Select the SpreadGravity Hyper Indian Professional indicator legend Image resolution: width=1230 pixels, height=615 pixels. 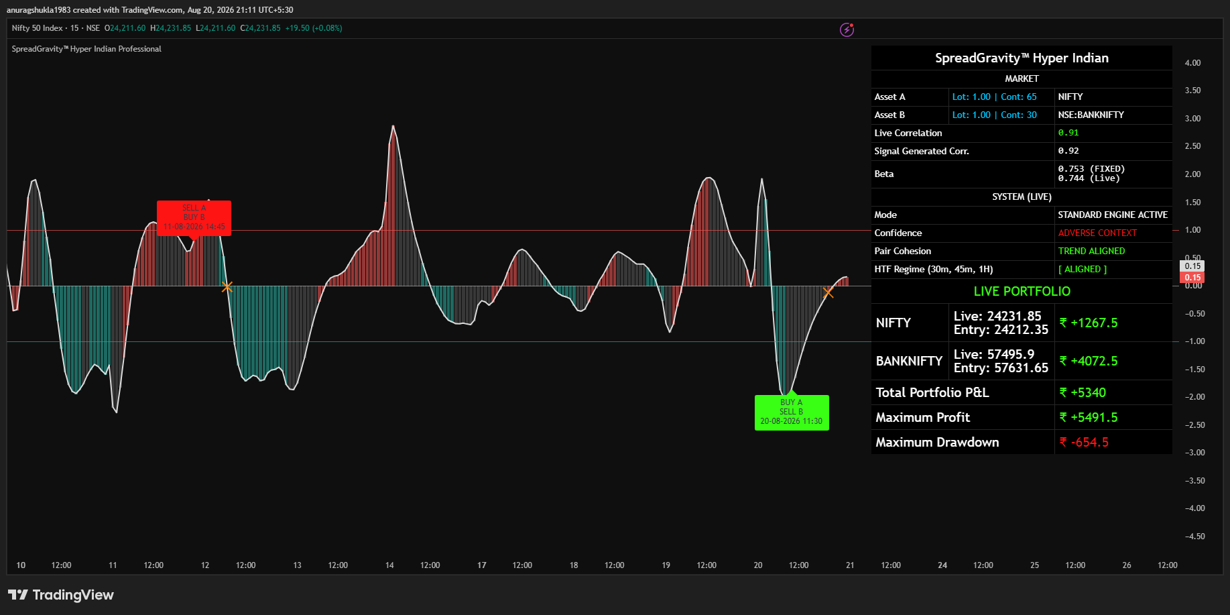pos(86,49)
